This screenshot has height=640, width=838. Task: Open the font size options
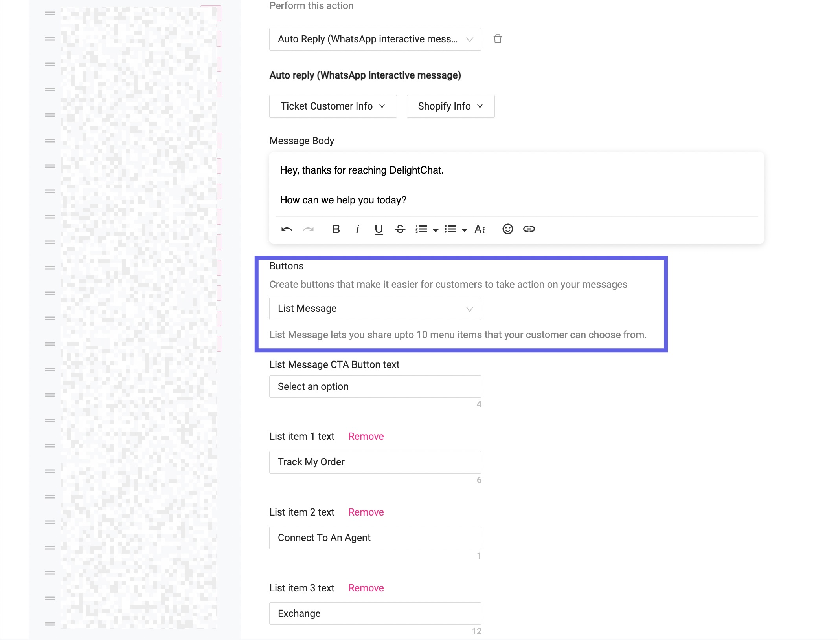[480, 229]
